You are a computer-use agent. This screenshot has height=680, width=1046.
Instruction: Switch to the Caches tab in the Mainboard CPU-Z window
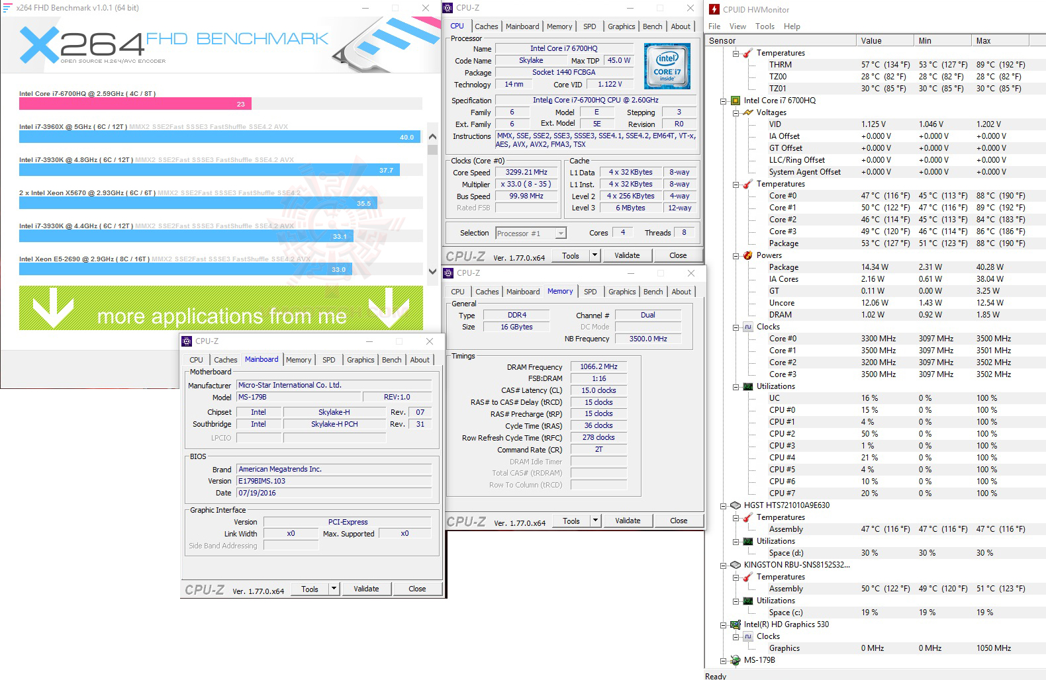(x=225, y=360)
